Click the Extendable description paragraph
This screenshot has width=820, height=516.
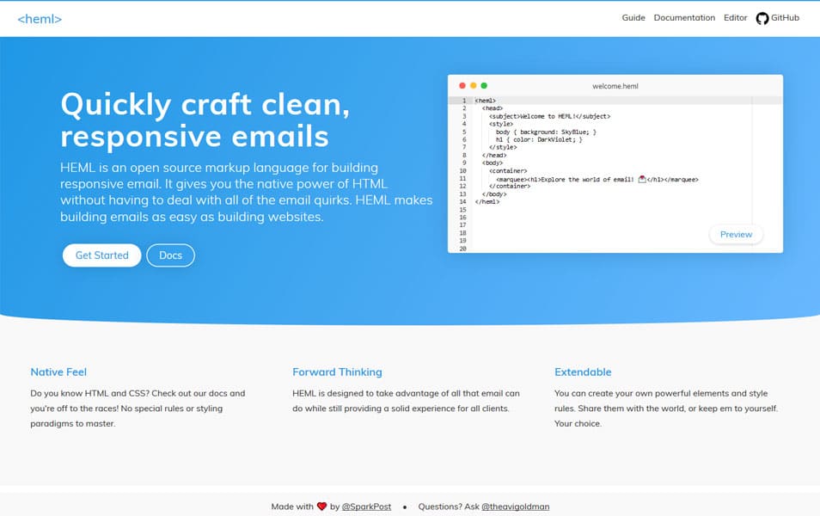666,408
